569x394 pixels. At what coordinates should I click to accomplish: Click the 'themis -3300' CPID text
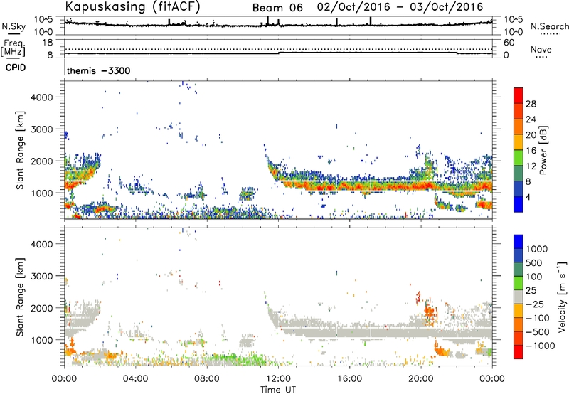tap(98, 70)
